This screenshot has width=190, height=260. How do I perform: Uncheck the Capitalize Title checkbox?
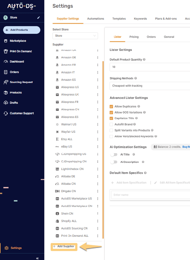pyautogui.click(x=111, y=118)
